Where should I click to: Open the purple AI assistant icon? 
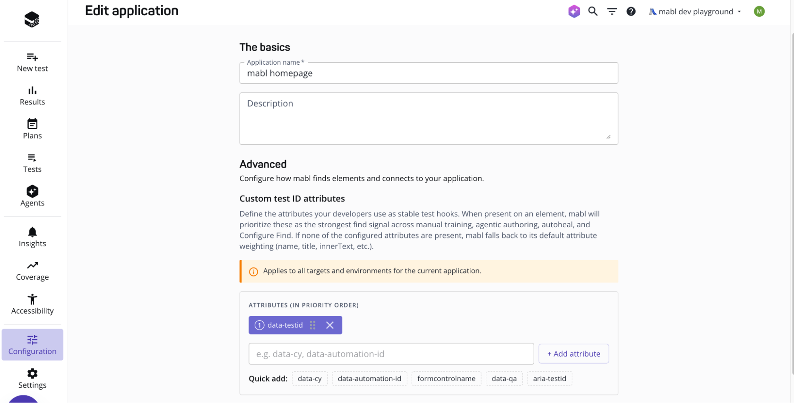pyautogui.click(x=574, y=11)
